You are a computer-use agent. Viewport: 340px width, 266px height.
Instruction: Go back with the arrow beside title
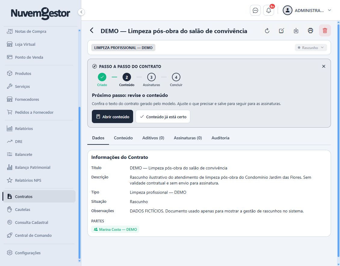[x=92, y=31]
